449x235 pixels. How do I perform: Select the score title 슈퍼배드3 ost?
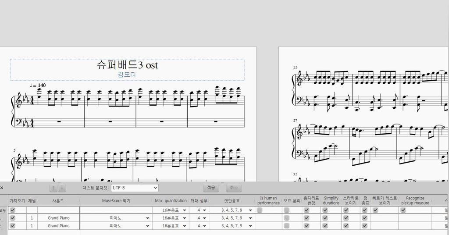pos(127,65)
